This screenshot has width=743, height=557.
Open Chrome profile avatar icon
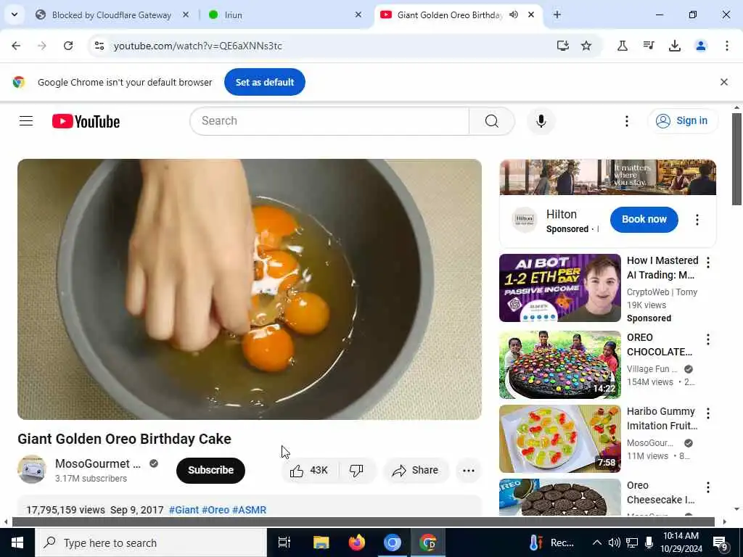700,46
